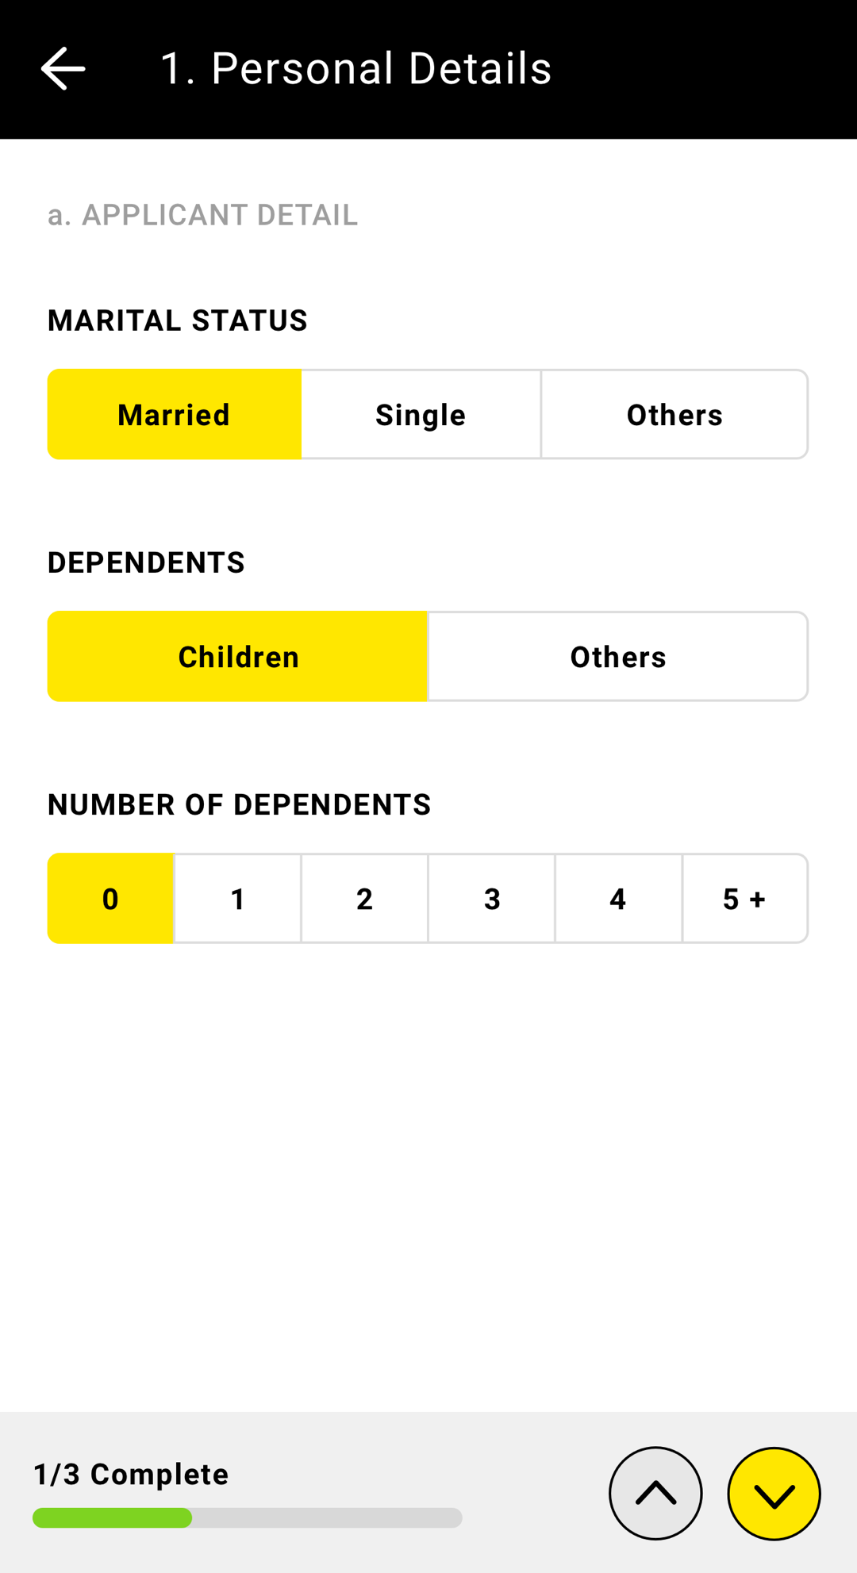857x1573 pixels.
Task: Set number of dependents to 4
Action: [x=618, y=898]
